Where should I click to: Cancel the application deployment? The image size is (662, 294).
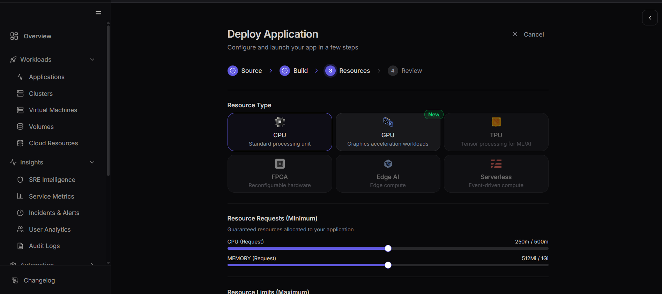coord(528,34)
